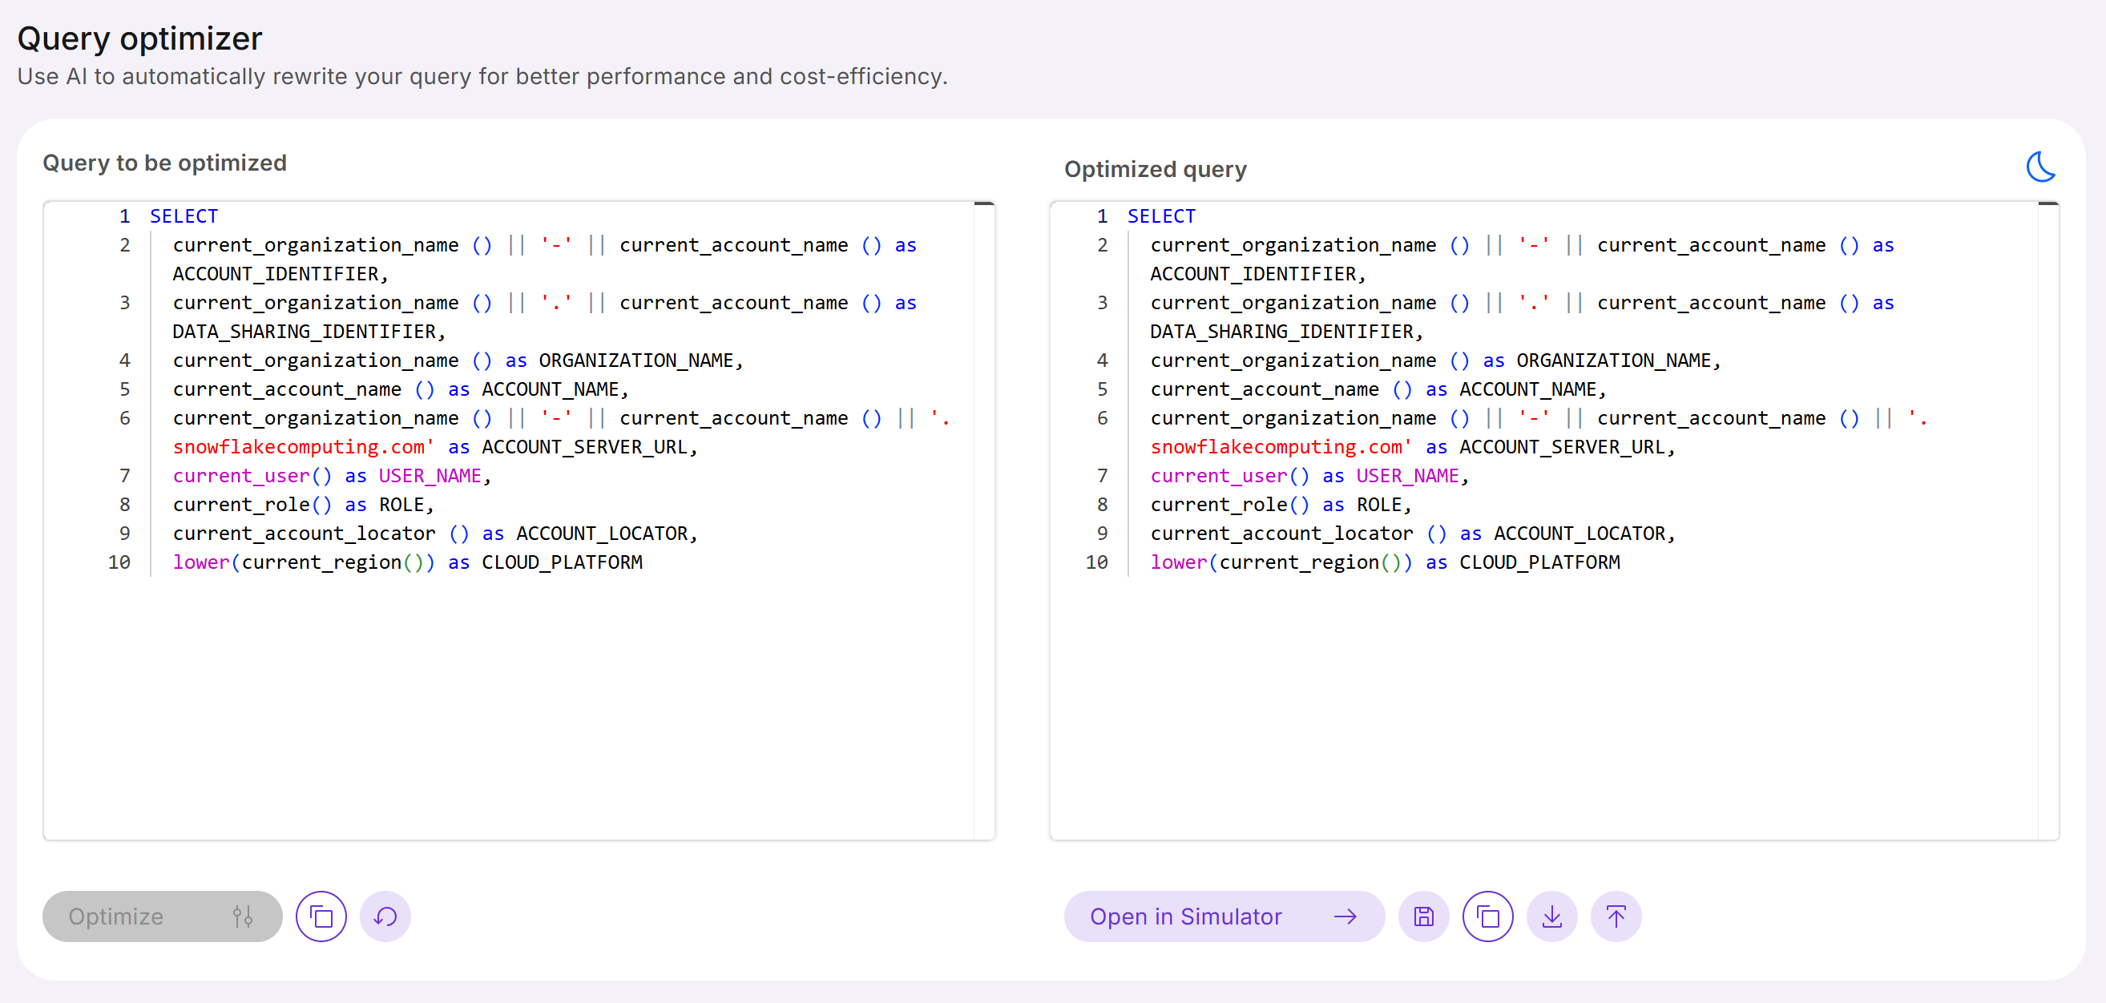Click SELECT keyword in left editor
This screenshot has width=2106, height=1003.
[x=184, y=216]
